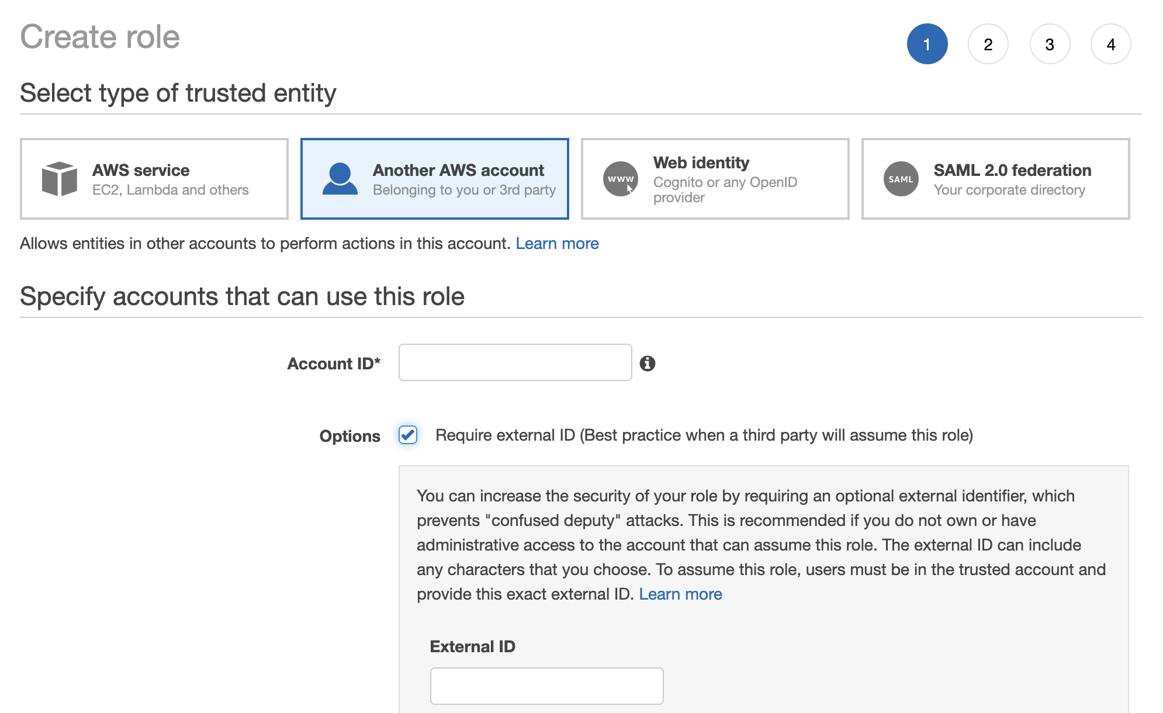This screenshot has height=713, width=1163.
Task: Click the Web identity WWW icon
Action: point(621,179)
